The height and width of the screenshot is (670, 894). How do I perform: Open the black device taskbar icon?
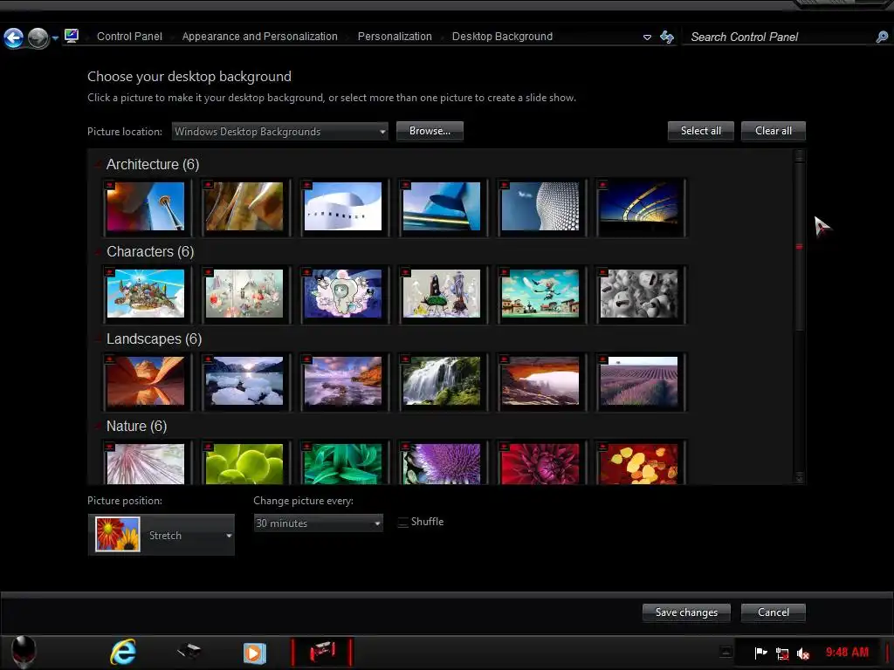[189, 651]
